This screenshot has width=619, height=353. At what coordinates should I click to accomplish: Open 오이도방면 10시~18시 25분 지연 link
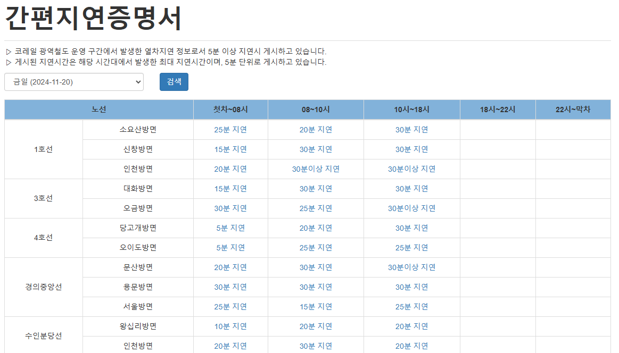point(412,248)
